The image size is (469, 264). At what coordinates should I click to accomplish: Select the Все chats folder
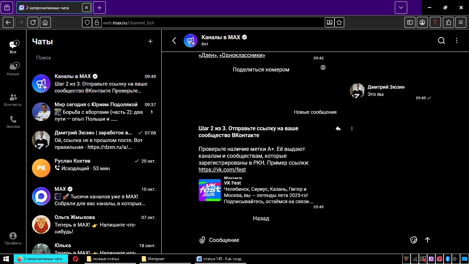click(x=13, y=47)
